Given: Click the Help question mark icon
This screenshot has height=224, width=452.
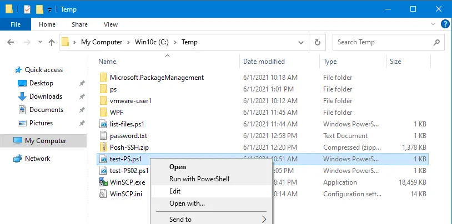Looking at the screenshot, I should [445, 24].
